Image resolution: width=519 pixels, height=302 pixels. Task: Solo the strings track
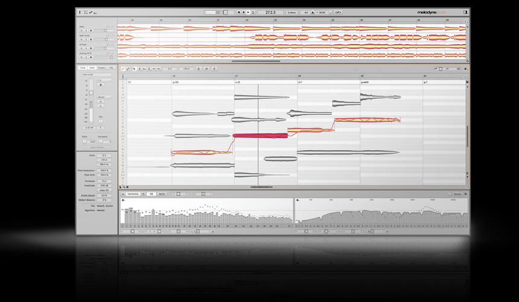point(86,48)
